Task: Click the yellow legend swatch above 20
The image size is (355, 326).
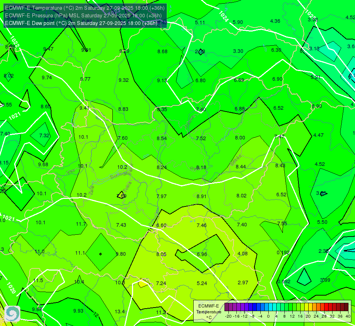Action: click(x=306, y=307)
